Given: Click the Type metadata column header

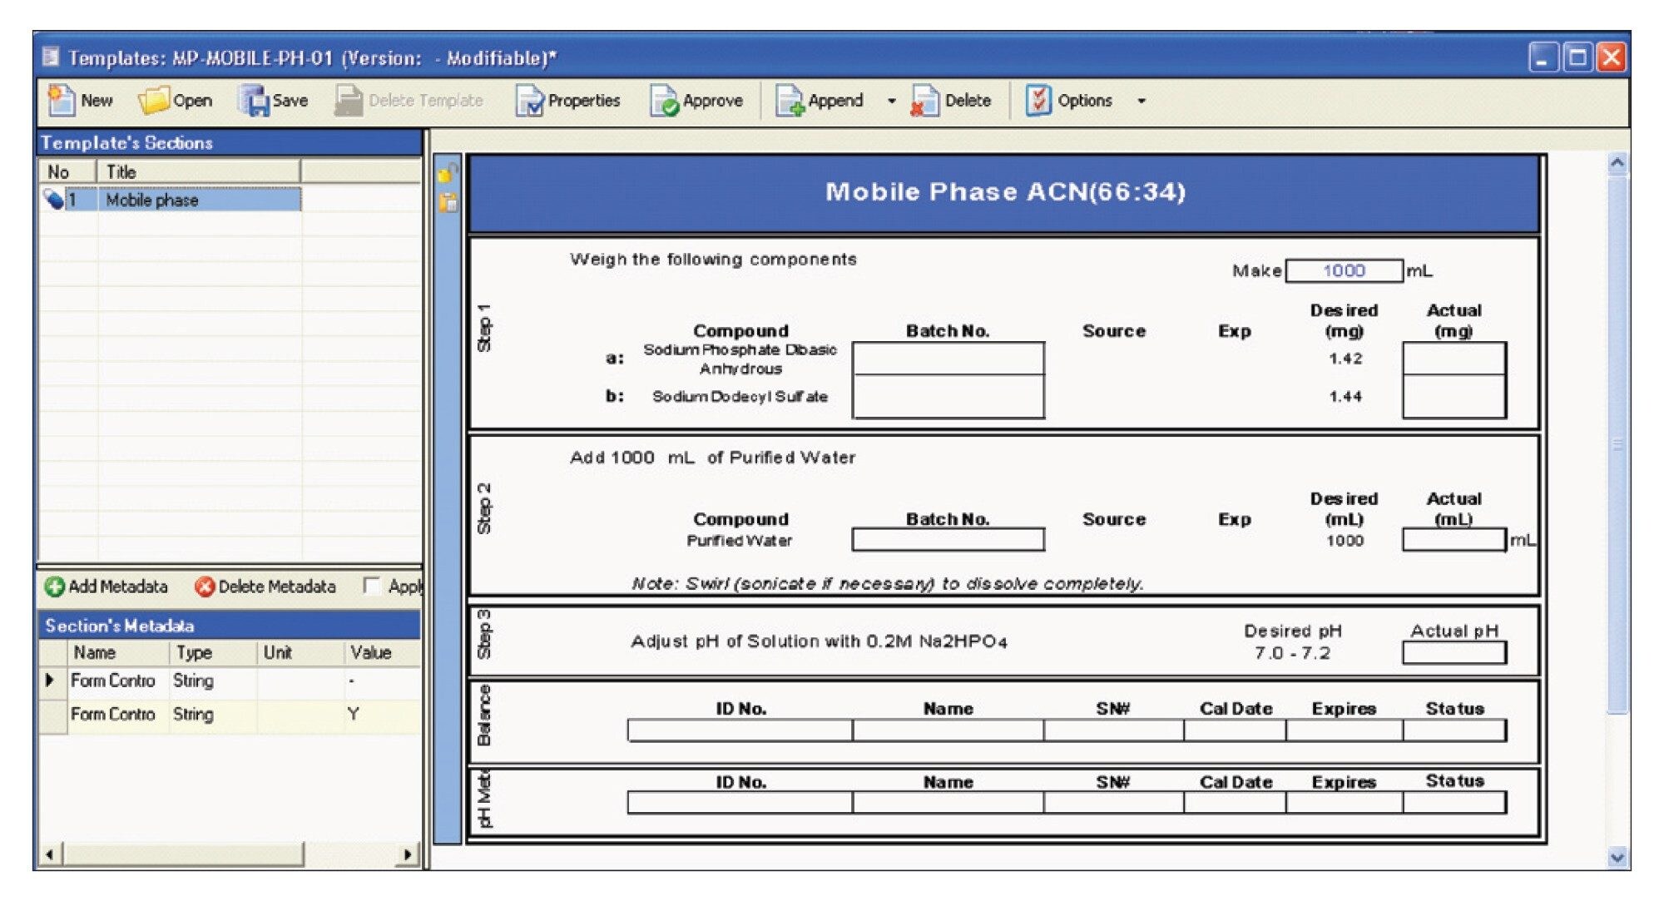Looking at the screenshot, I should tap(213, 652).
